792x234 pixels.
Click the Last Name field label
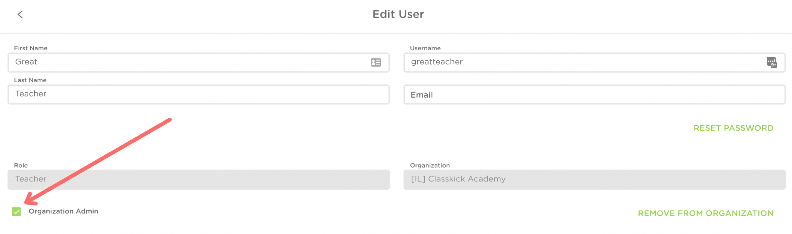pyautogui.click(x=30, y=80)
